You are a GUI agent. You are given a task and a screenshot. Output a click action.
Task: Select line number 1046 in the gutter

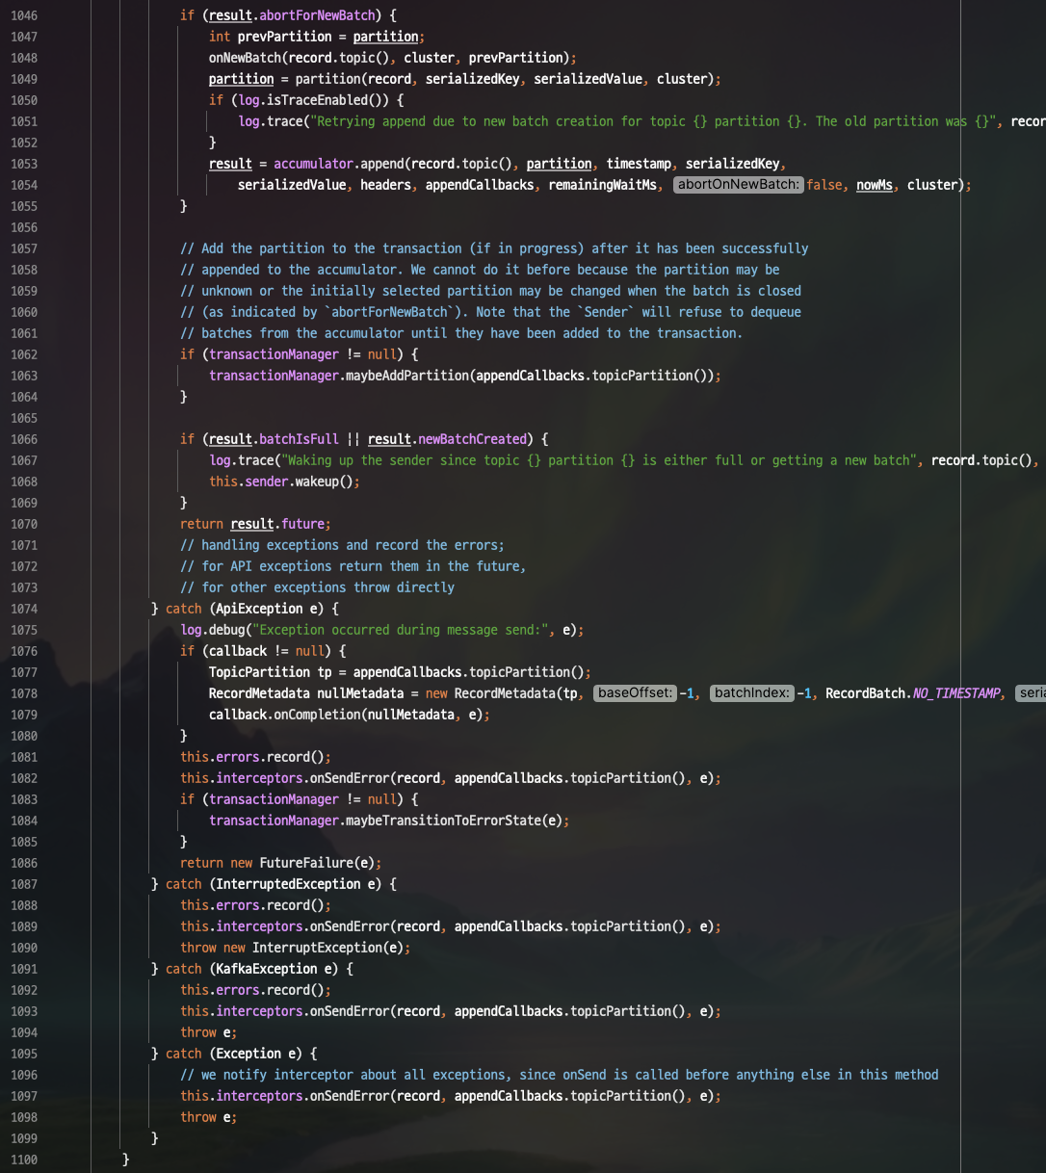tap(24, 15)
